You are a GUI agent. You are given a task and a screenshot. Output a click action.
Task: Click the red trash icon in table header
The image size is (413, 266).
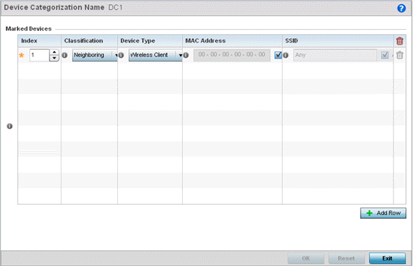400,41
